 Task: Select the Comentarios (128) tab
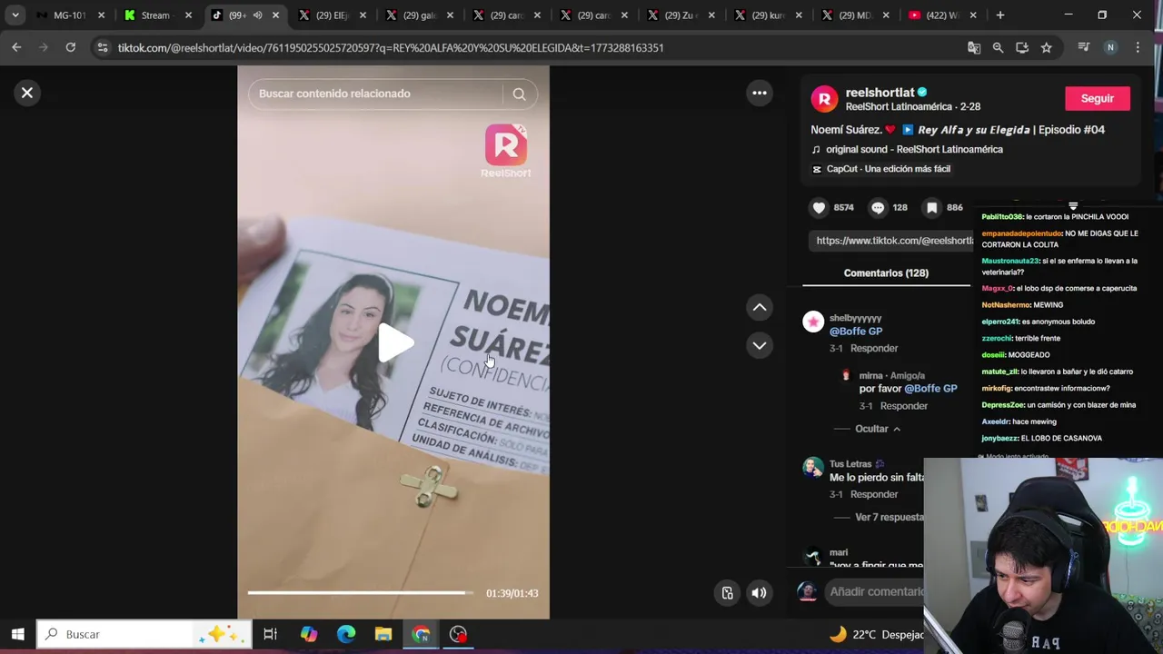coord(886,272)
